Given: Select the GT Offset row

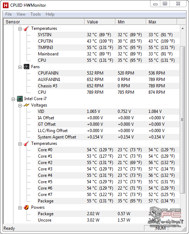Looking at the screenshot, I should click(108, 124).
